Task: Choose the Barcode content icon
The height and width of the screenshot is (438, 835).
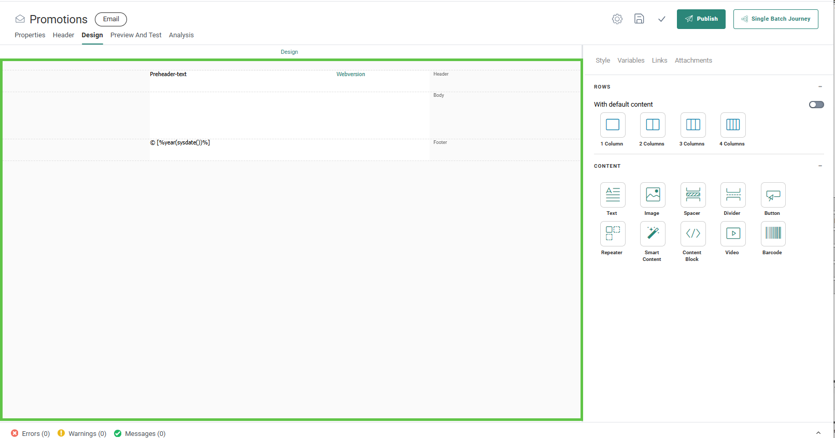Action: 773,234
